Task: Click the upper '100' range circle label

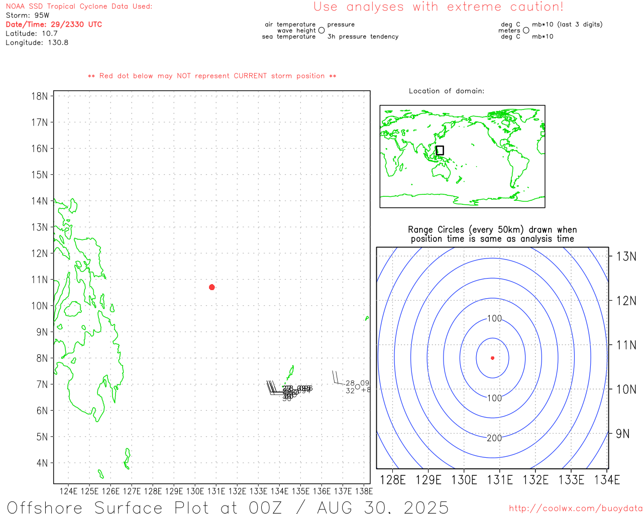Action: click(x=494, y=319)
